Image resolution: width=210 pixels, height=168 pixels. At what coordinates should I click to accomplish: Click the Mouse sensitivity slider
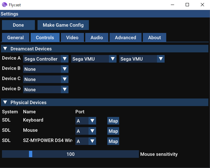point(70,154)
